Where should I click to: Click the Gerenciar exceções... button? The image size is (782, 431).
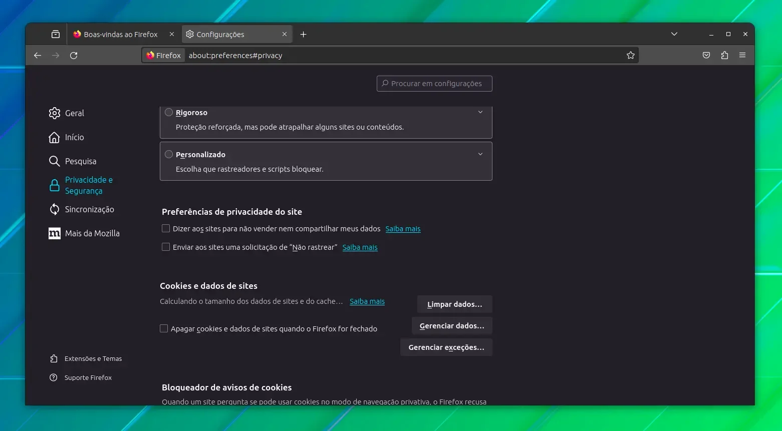[x=446, y=347]
